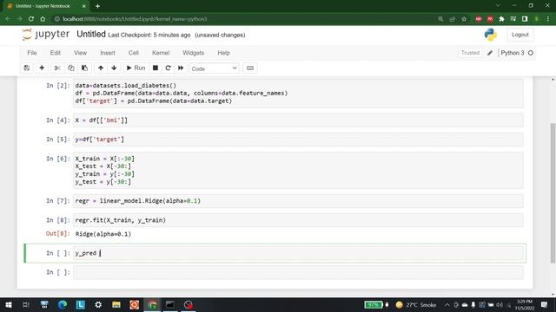Select the cell defining linear_model.Ridge

(x=298, y=201)
